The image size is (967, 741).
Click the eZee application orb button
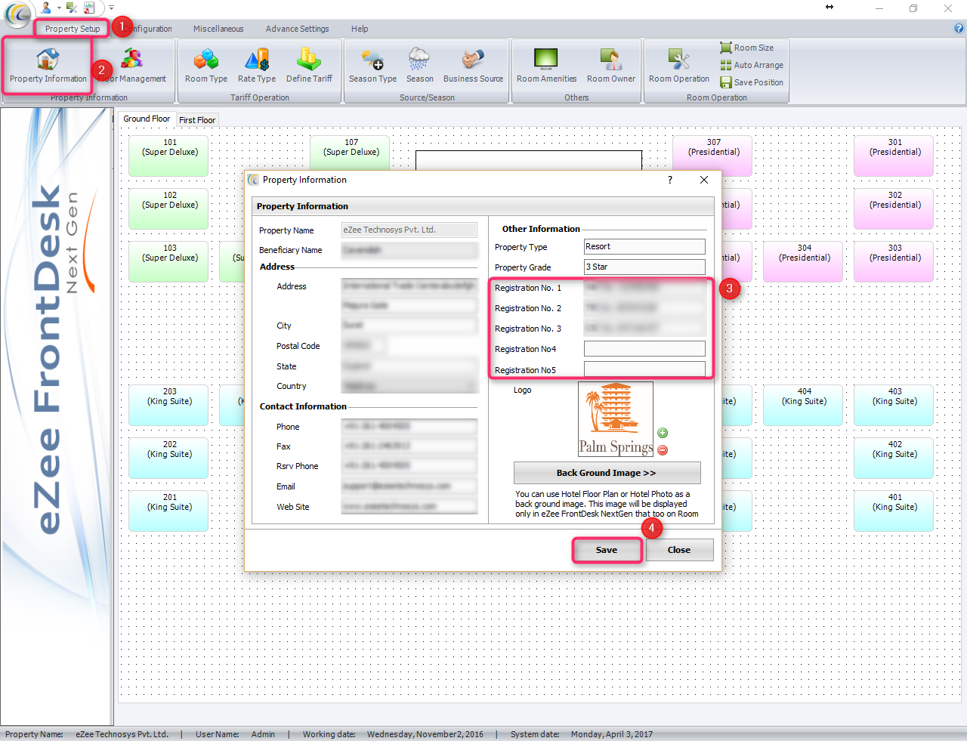tap(17, 14)
